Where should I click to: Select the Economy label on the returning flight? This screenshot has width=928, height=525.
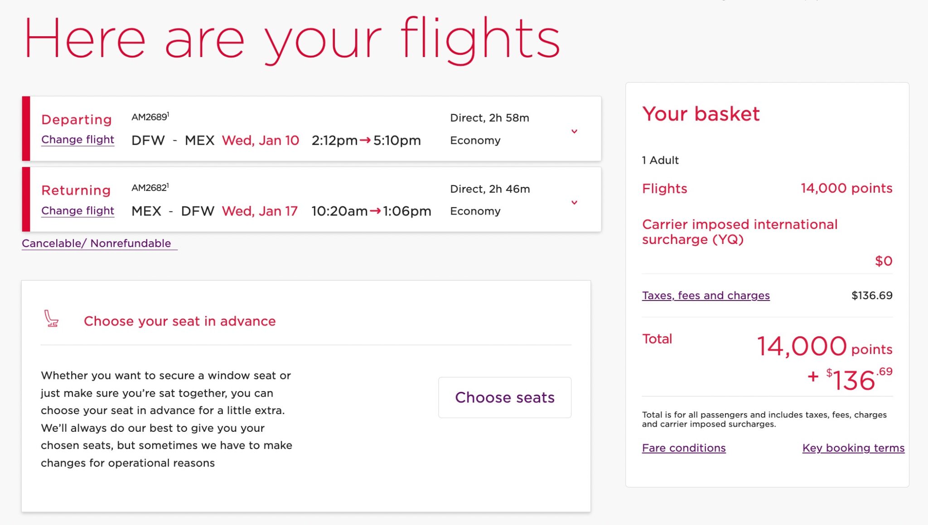point(475,210)
